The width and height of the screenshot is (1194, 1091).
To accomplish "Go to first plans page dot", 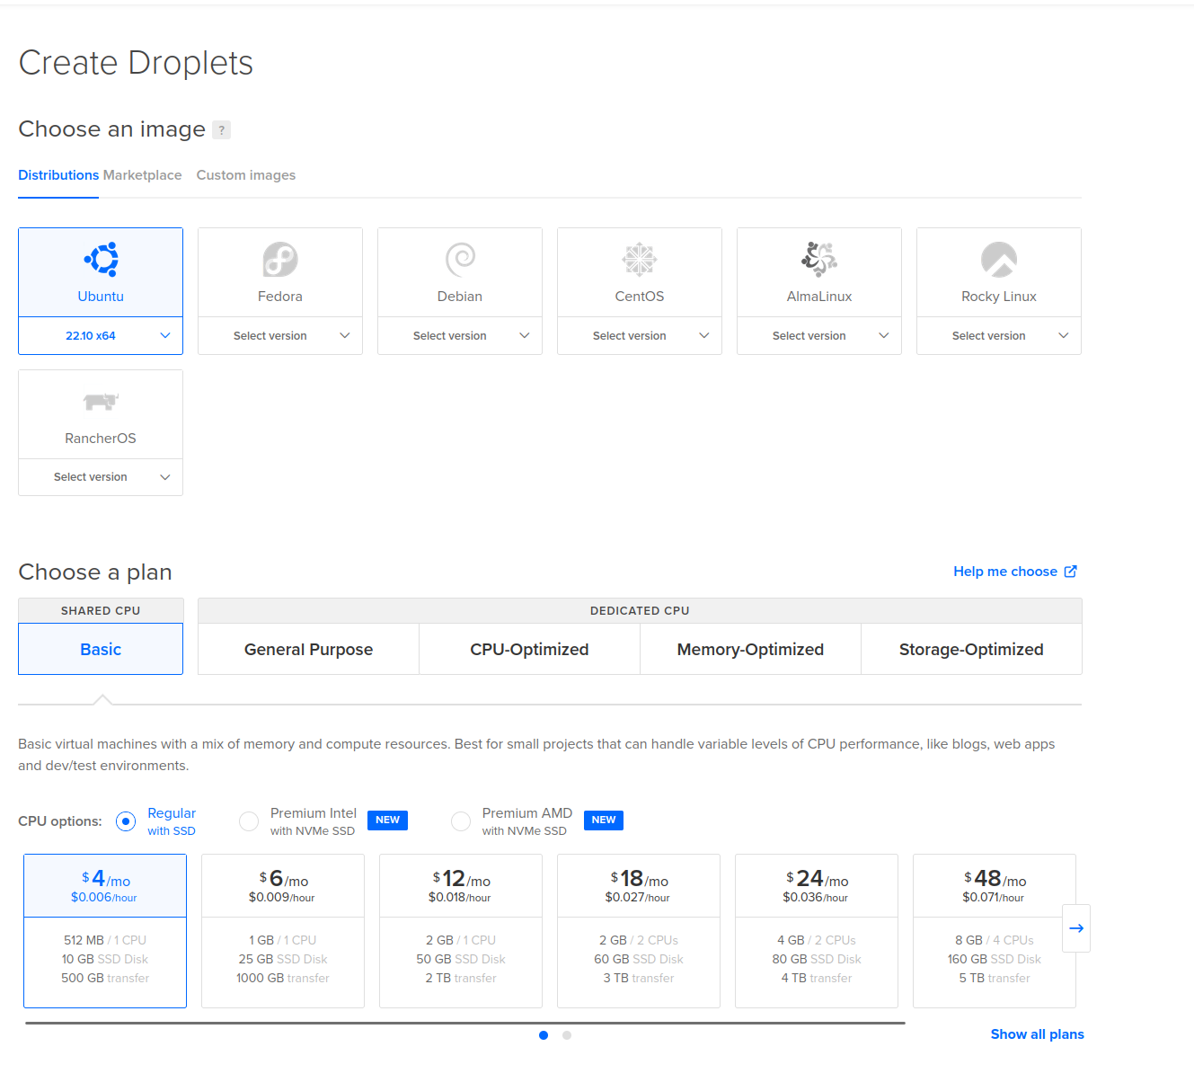I will tap(544, 1035).
